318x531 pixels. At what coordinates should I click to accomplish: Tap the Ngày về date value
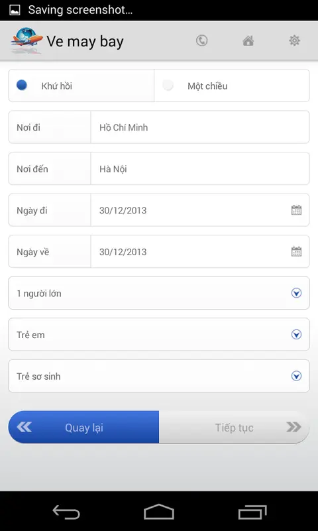point(123,252)
